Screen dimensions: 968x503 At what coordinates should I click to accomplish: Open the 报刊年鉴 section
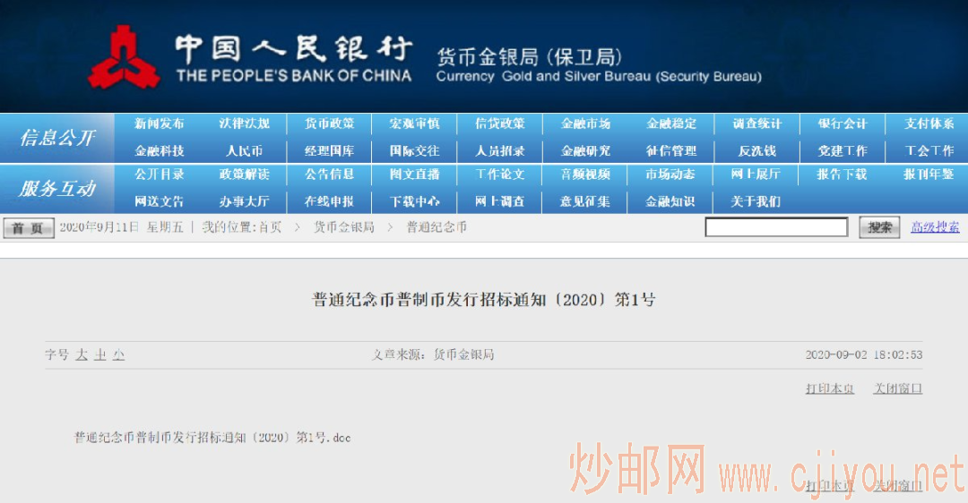pos(929,175)
